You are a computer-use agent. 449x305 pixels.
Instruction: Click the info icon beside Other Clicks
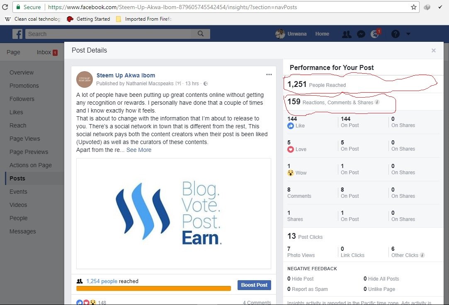(422, 255)
